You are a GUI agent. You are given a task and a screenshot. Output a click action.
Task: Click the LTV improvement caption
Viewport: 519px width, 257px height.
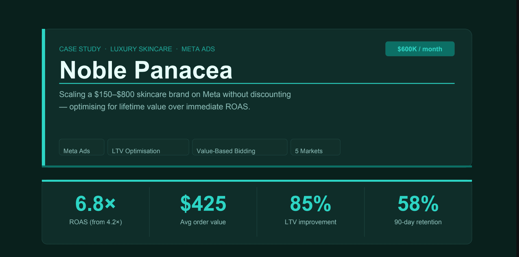pyautogui.click(x=310, y=222)
